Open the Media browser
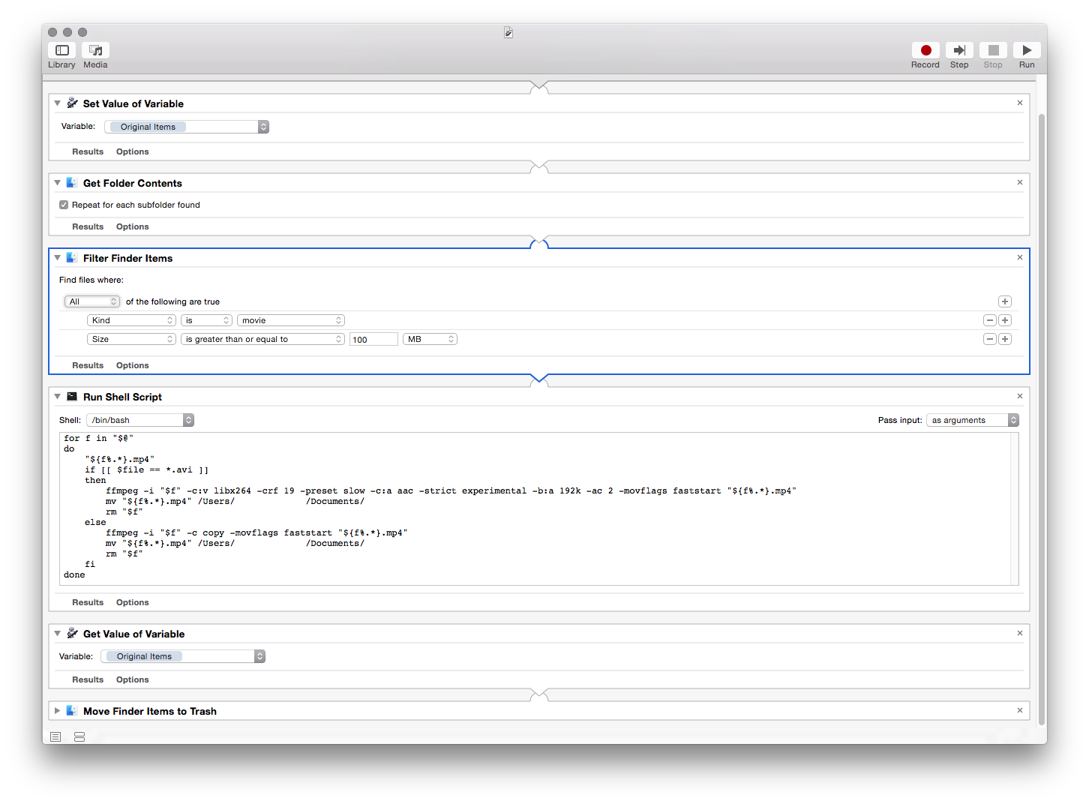 95,50
